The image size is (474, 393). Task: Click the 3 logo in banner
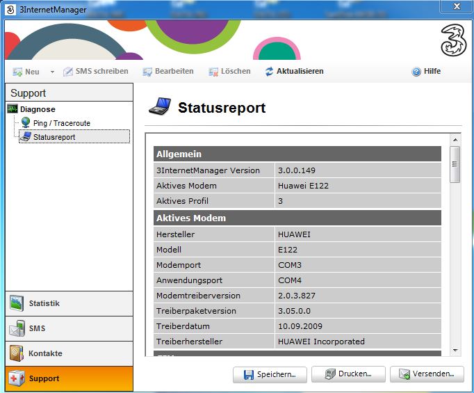click(453, 40)
